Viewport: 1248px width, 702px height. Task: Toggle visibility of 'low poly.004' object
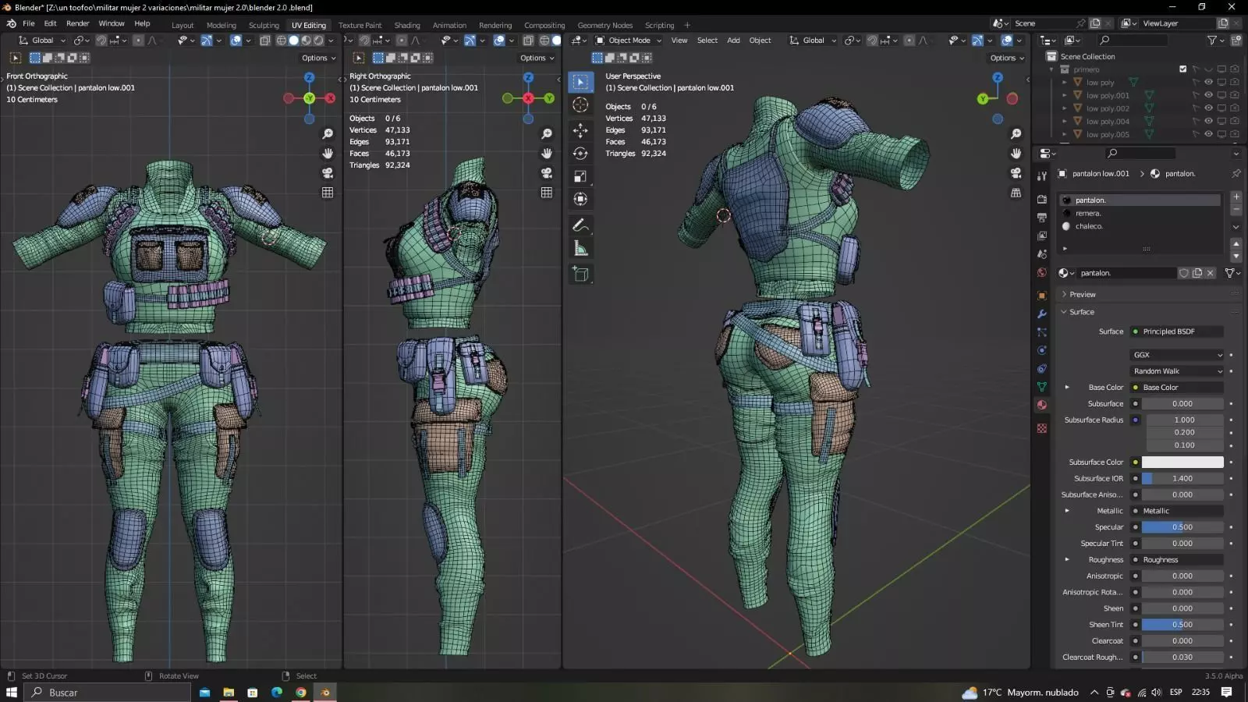pyautogui.click(x=1208, y=122)
